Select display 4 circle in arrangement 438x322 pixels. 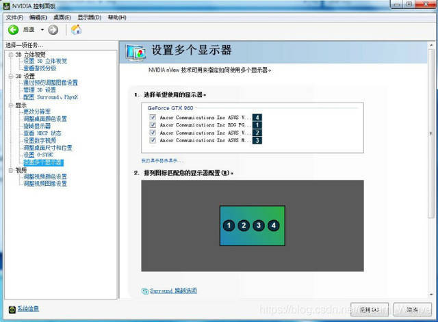tap(274, 226)
